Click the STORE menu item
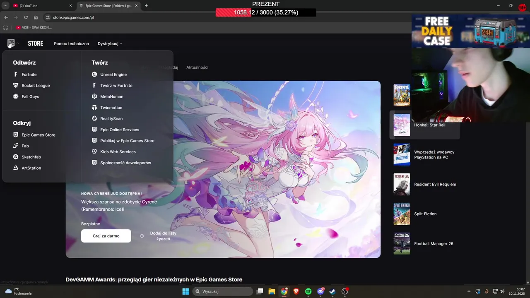This screenshot has width=530, height=298. 35,43
